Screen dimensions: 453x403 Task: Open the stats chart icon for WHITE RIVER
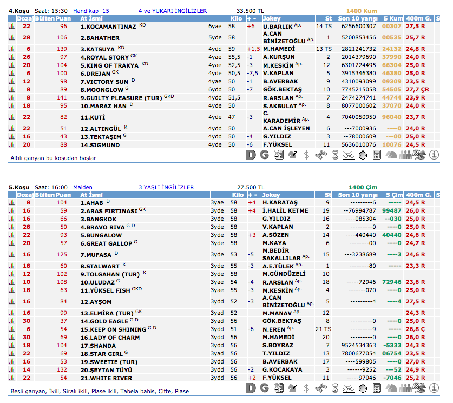[x=11, y=378]
